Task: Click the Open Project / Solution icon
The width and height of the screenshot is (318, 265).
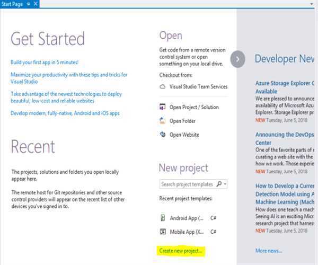Action: (163, 107)
